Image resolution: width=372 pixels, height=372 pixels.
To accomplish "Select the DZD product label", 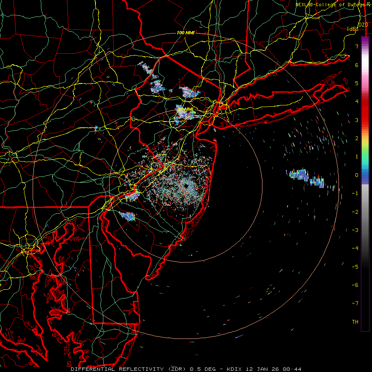I will tap(363, 24).
